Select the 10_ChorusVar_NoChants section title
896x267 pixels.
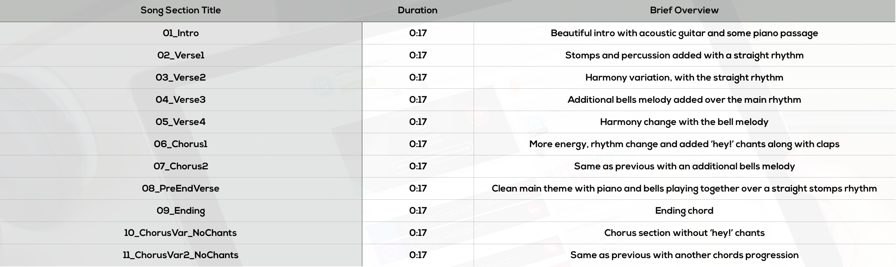(x=180, y=233)
